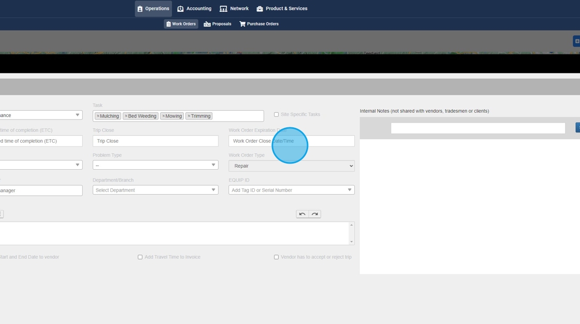Open the Accounting menu
This screenshot has width=580, height=324.
194,8
